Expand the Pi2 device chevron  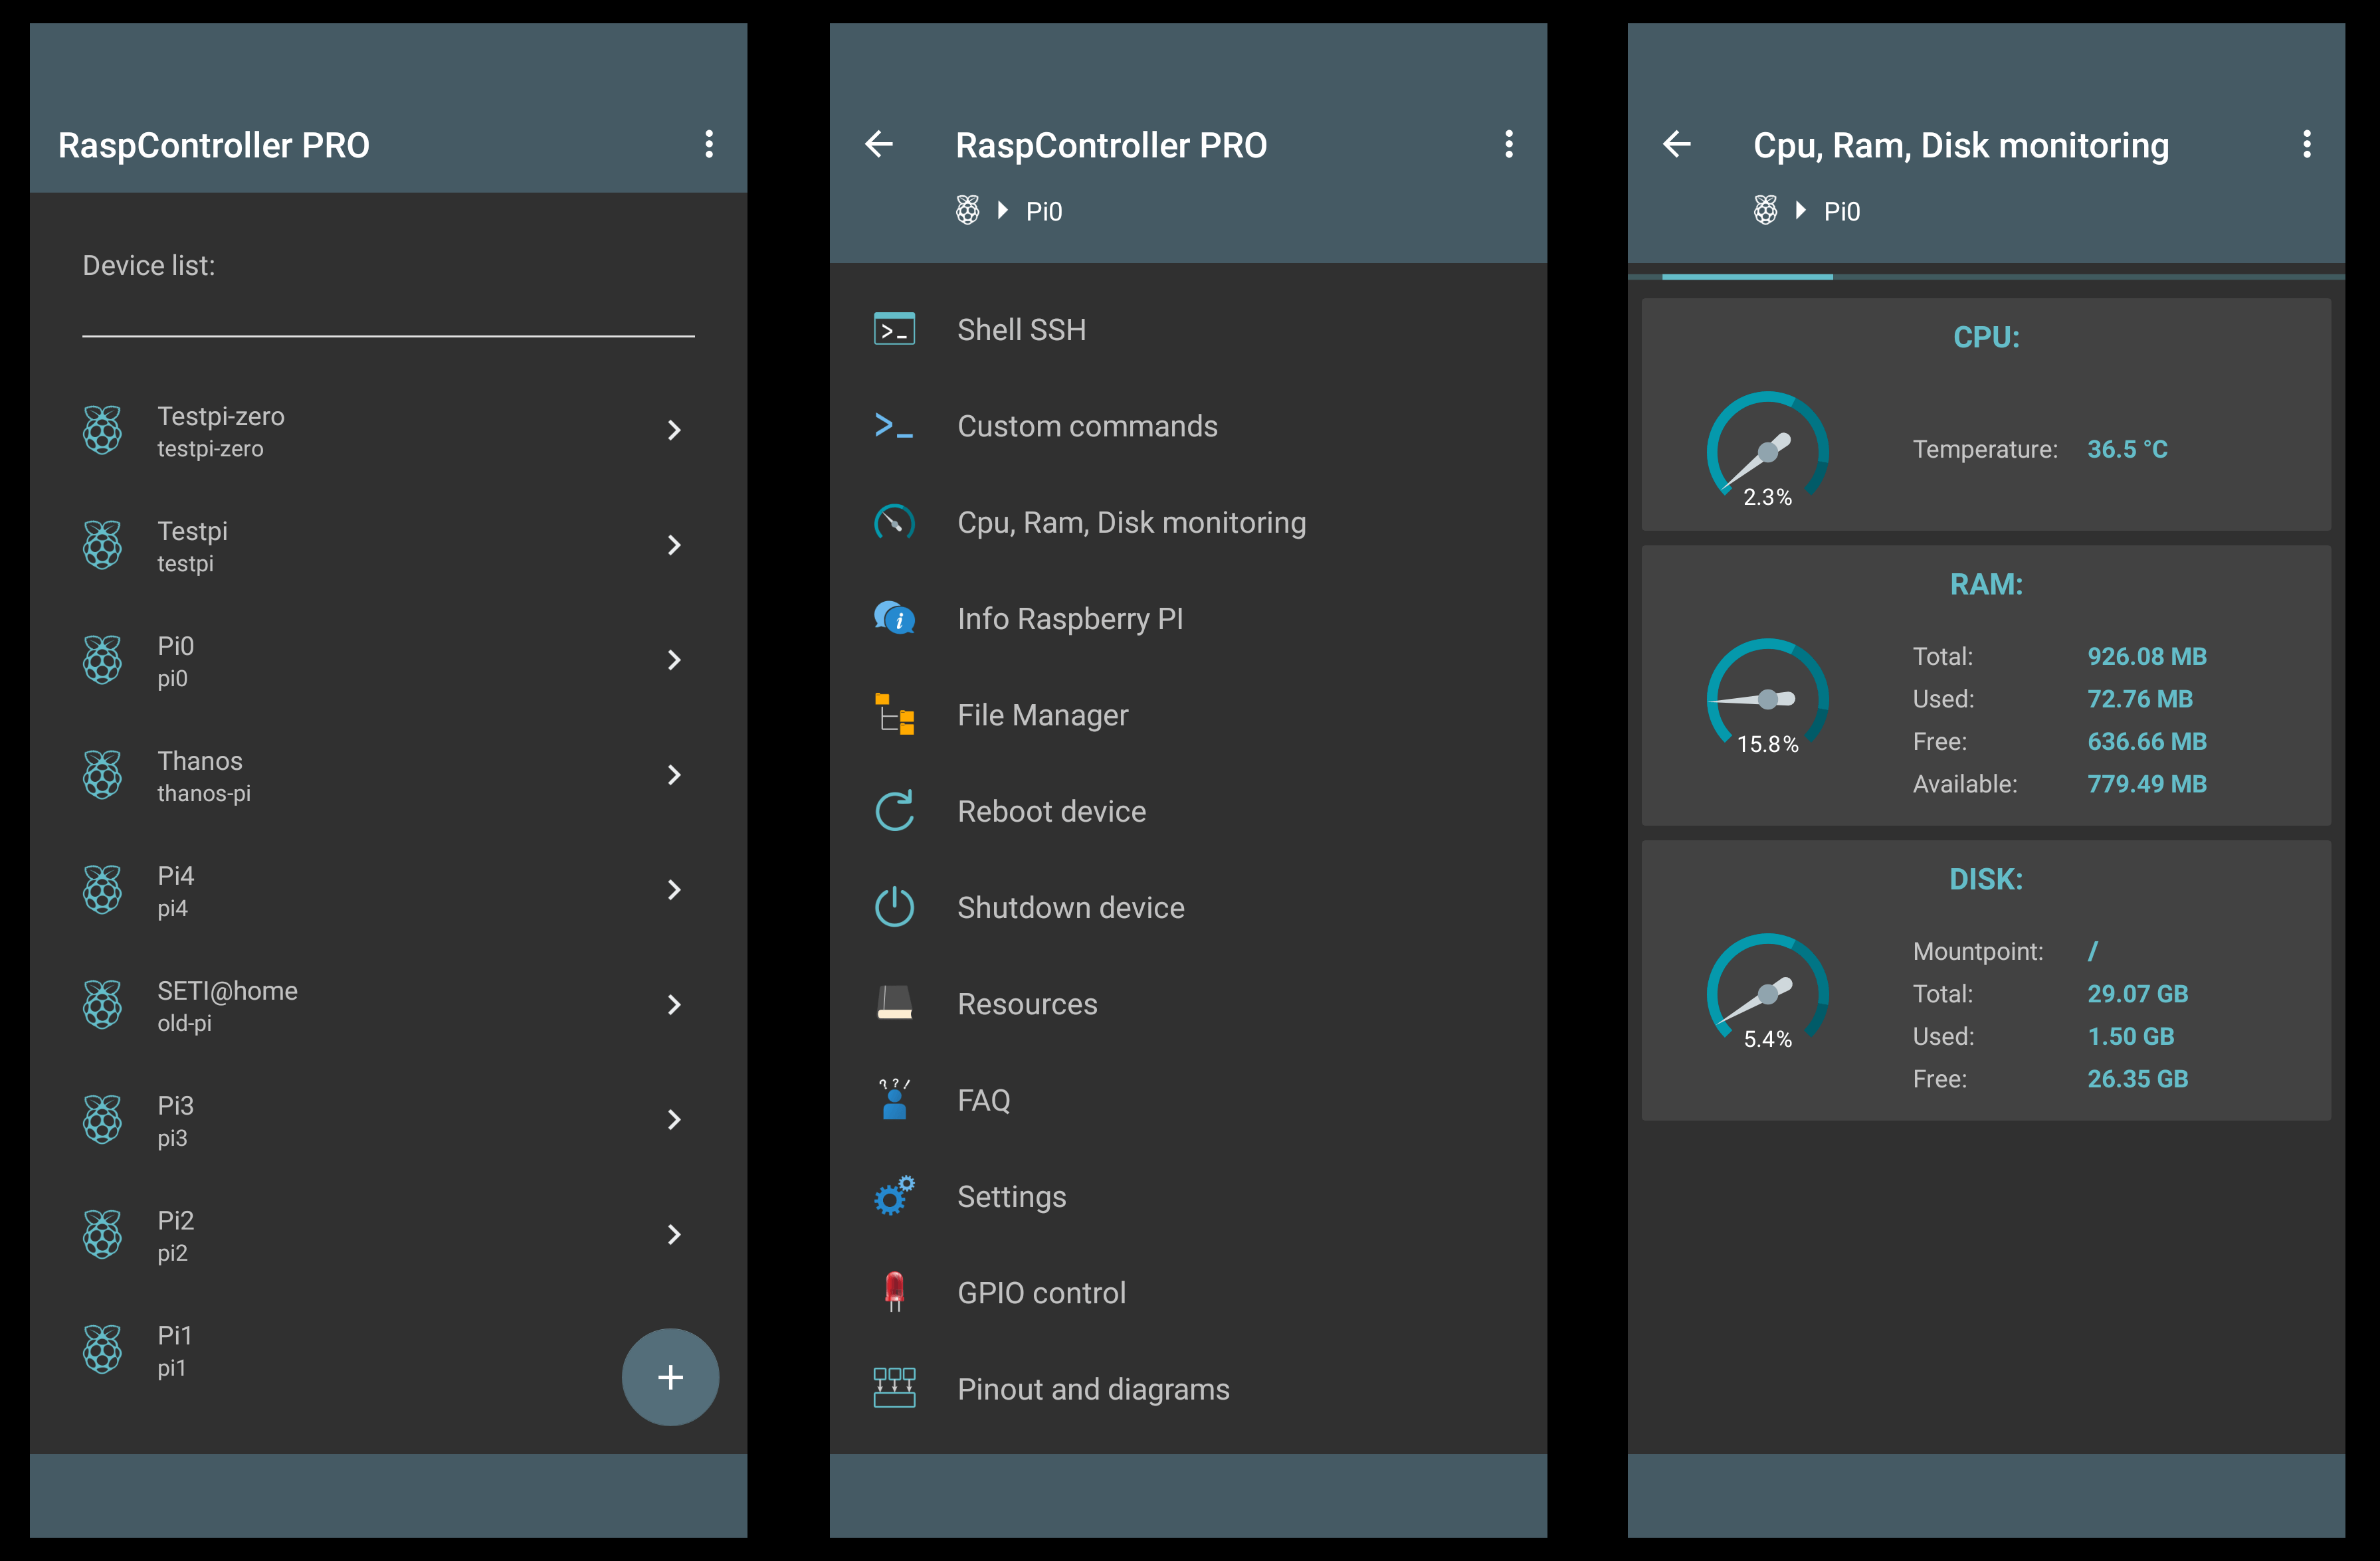pyautogui.click(x=674, y=1235)
